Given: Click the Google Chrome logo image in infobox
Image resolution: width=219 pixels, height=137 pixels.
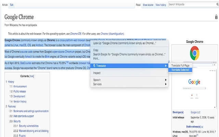Looking at the screenshot, I should coord(194,53).
